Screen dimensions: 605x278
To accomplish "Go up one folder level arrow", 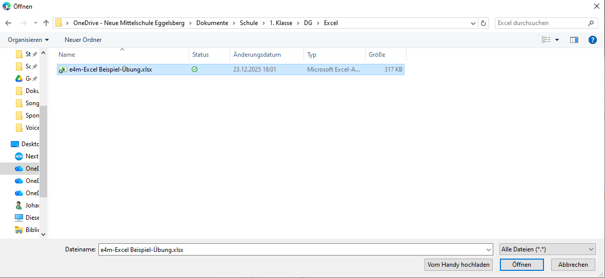I will coord(46,23).
